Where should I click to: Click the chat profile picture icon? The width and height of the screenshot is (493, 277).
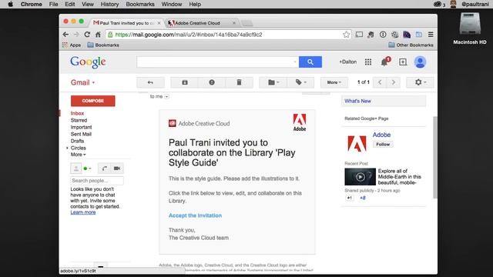pyautogui.click(x=75, y=169)
